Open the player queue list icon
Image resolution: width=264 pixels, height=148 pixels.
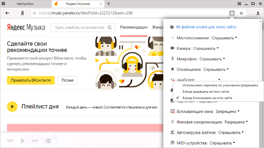coord(48,140)
